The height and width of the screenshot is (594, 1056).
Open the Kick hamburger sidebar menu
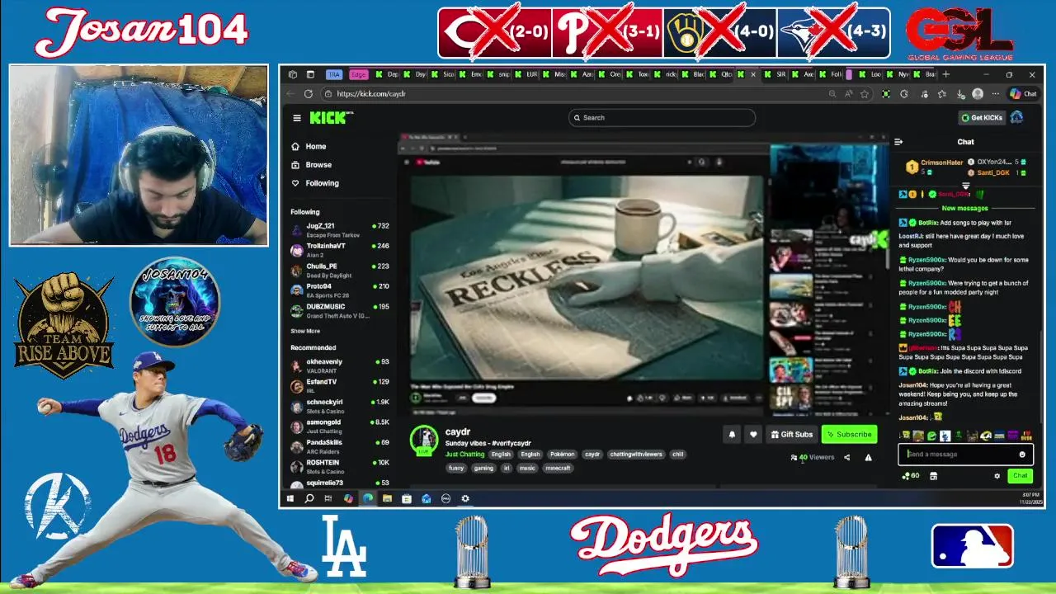[x=297, y=118]
